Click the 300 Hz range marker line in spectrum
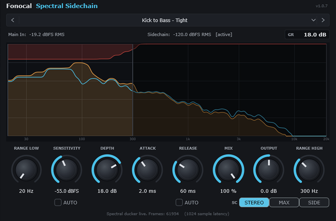 133,90
